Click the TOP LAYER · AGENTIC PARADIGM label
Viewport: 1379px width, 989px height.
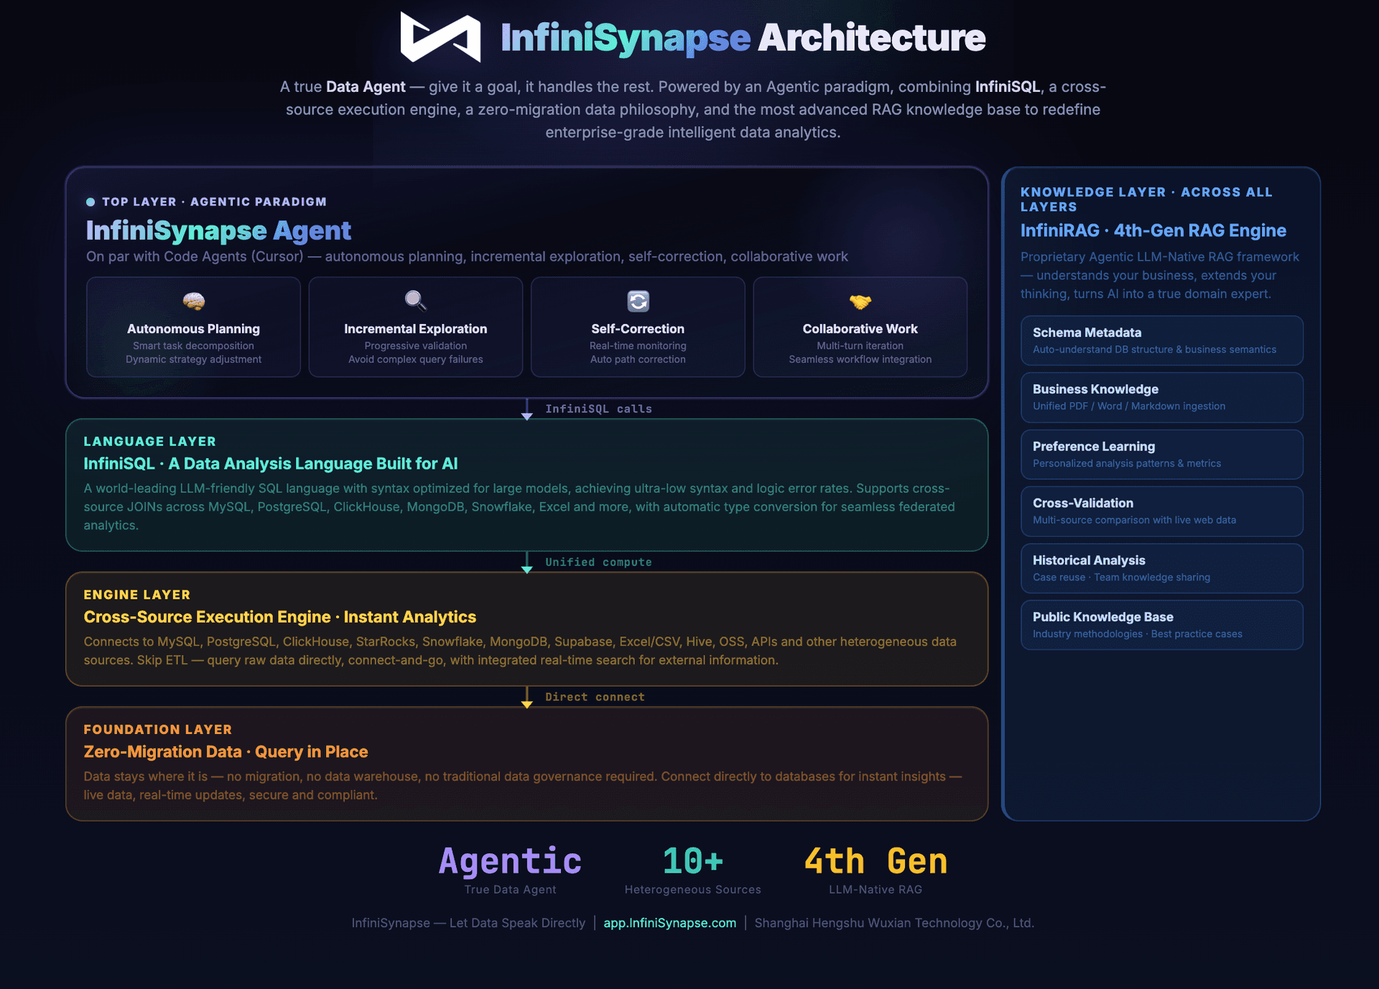tap(214, 202)
